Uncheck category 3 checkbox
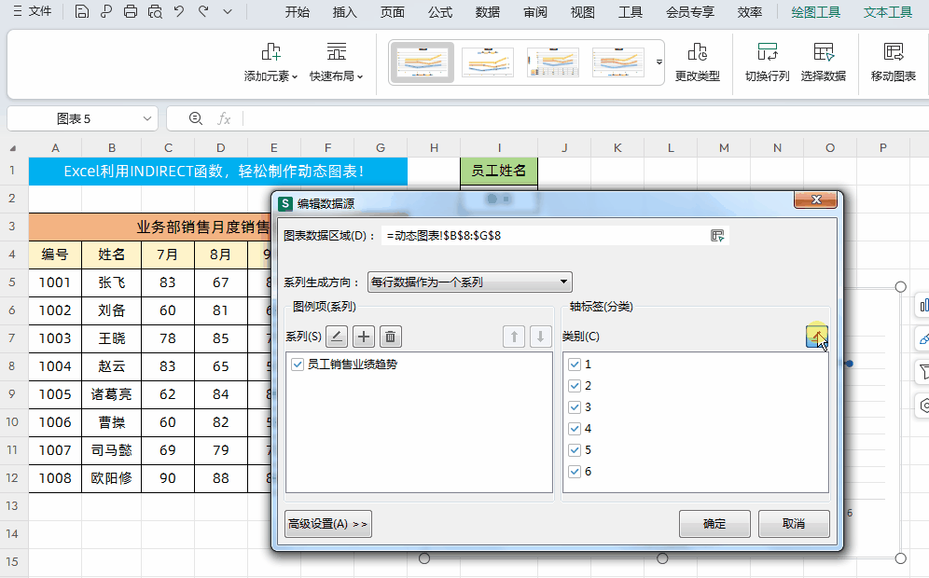929x578 pixels. coord(575,406)
